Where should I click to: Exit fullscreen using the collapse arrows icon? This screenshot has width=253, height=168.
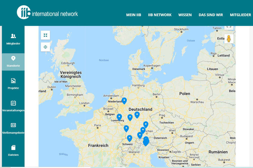point(45,35)
